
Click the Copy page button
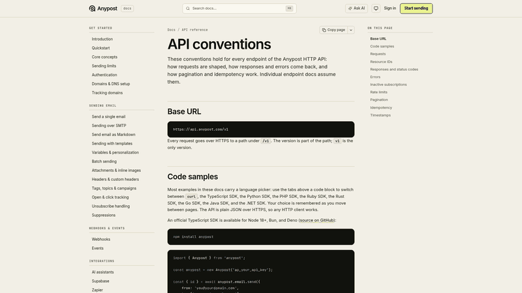333,30
